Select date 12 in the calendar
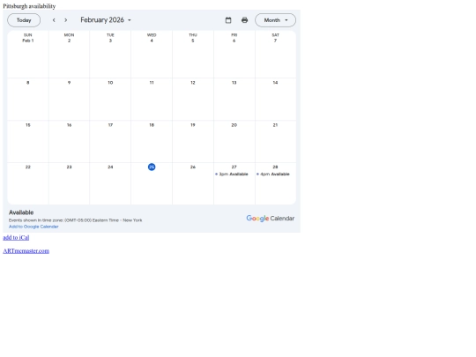 pos(193,83)
